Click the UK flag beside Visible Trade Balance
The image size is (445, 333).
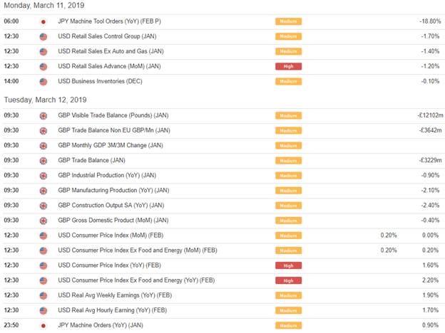coord(43,116)
